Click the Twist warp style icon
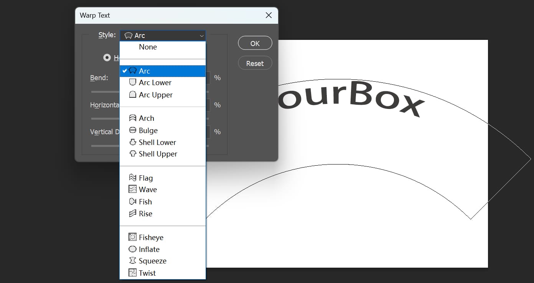The width and height of the screenshot is (534, 283). 132,273
